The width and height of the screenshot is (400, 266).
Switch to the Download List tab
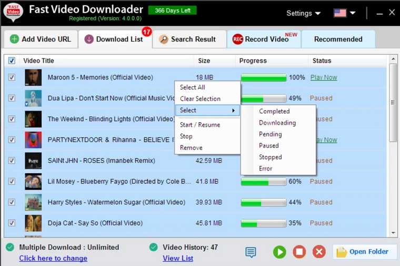coord(115,39)
